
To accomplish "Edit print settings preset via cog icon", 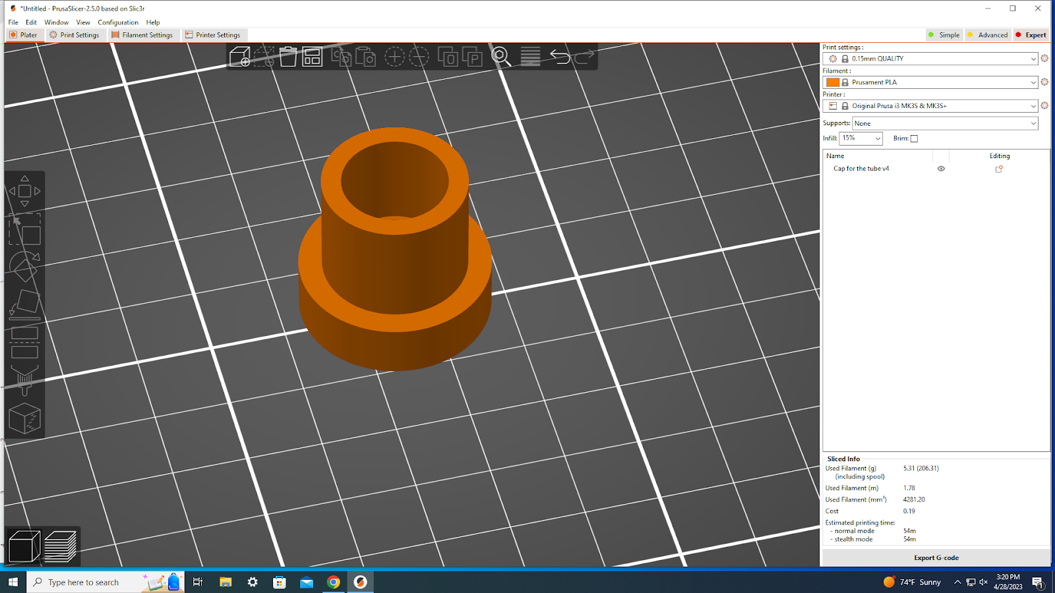I will click(x=1044, y=59).
